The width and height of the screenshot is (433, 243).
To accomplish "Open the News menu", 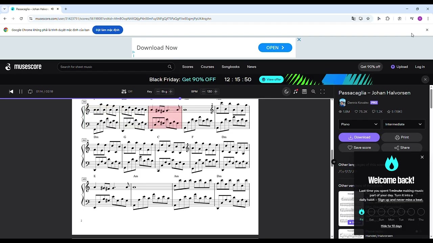I will pyautogui.click(x=252, y=67).
